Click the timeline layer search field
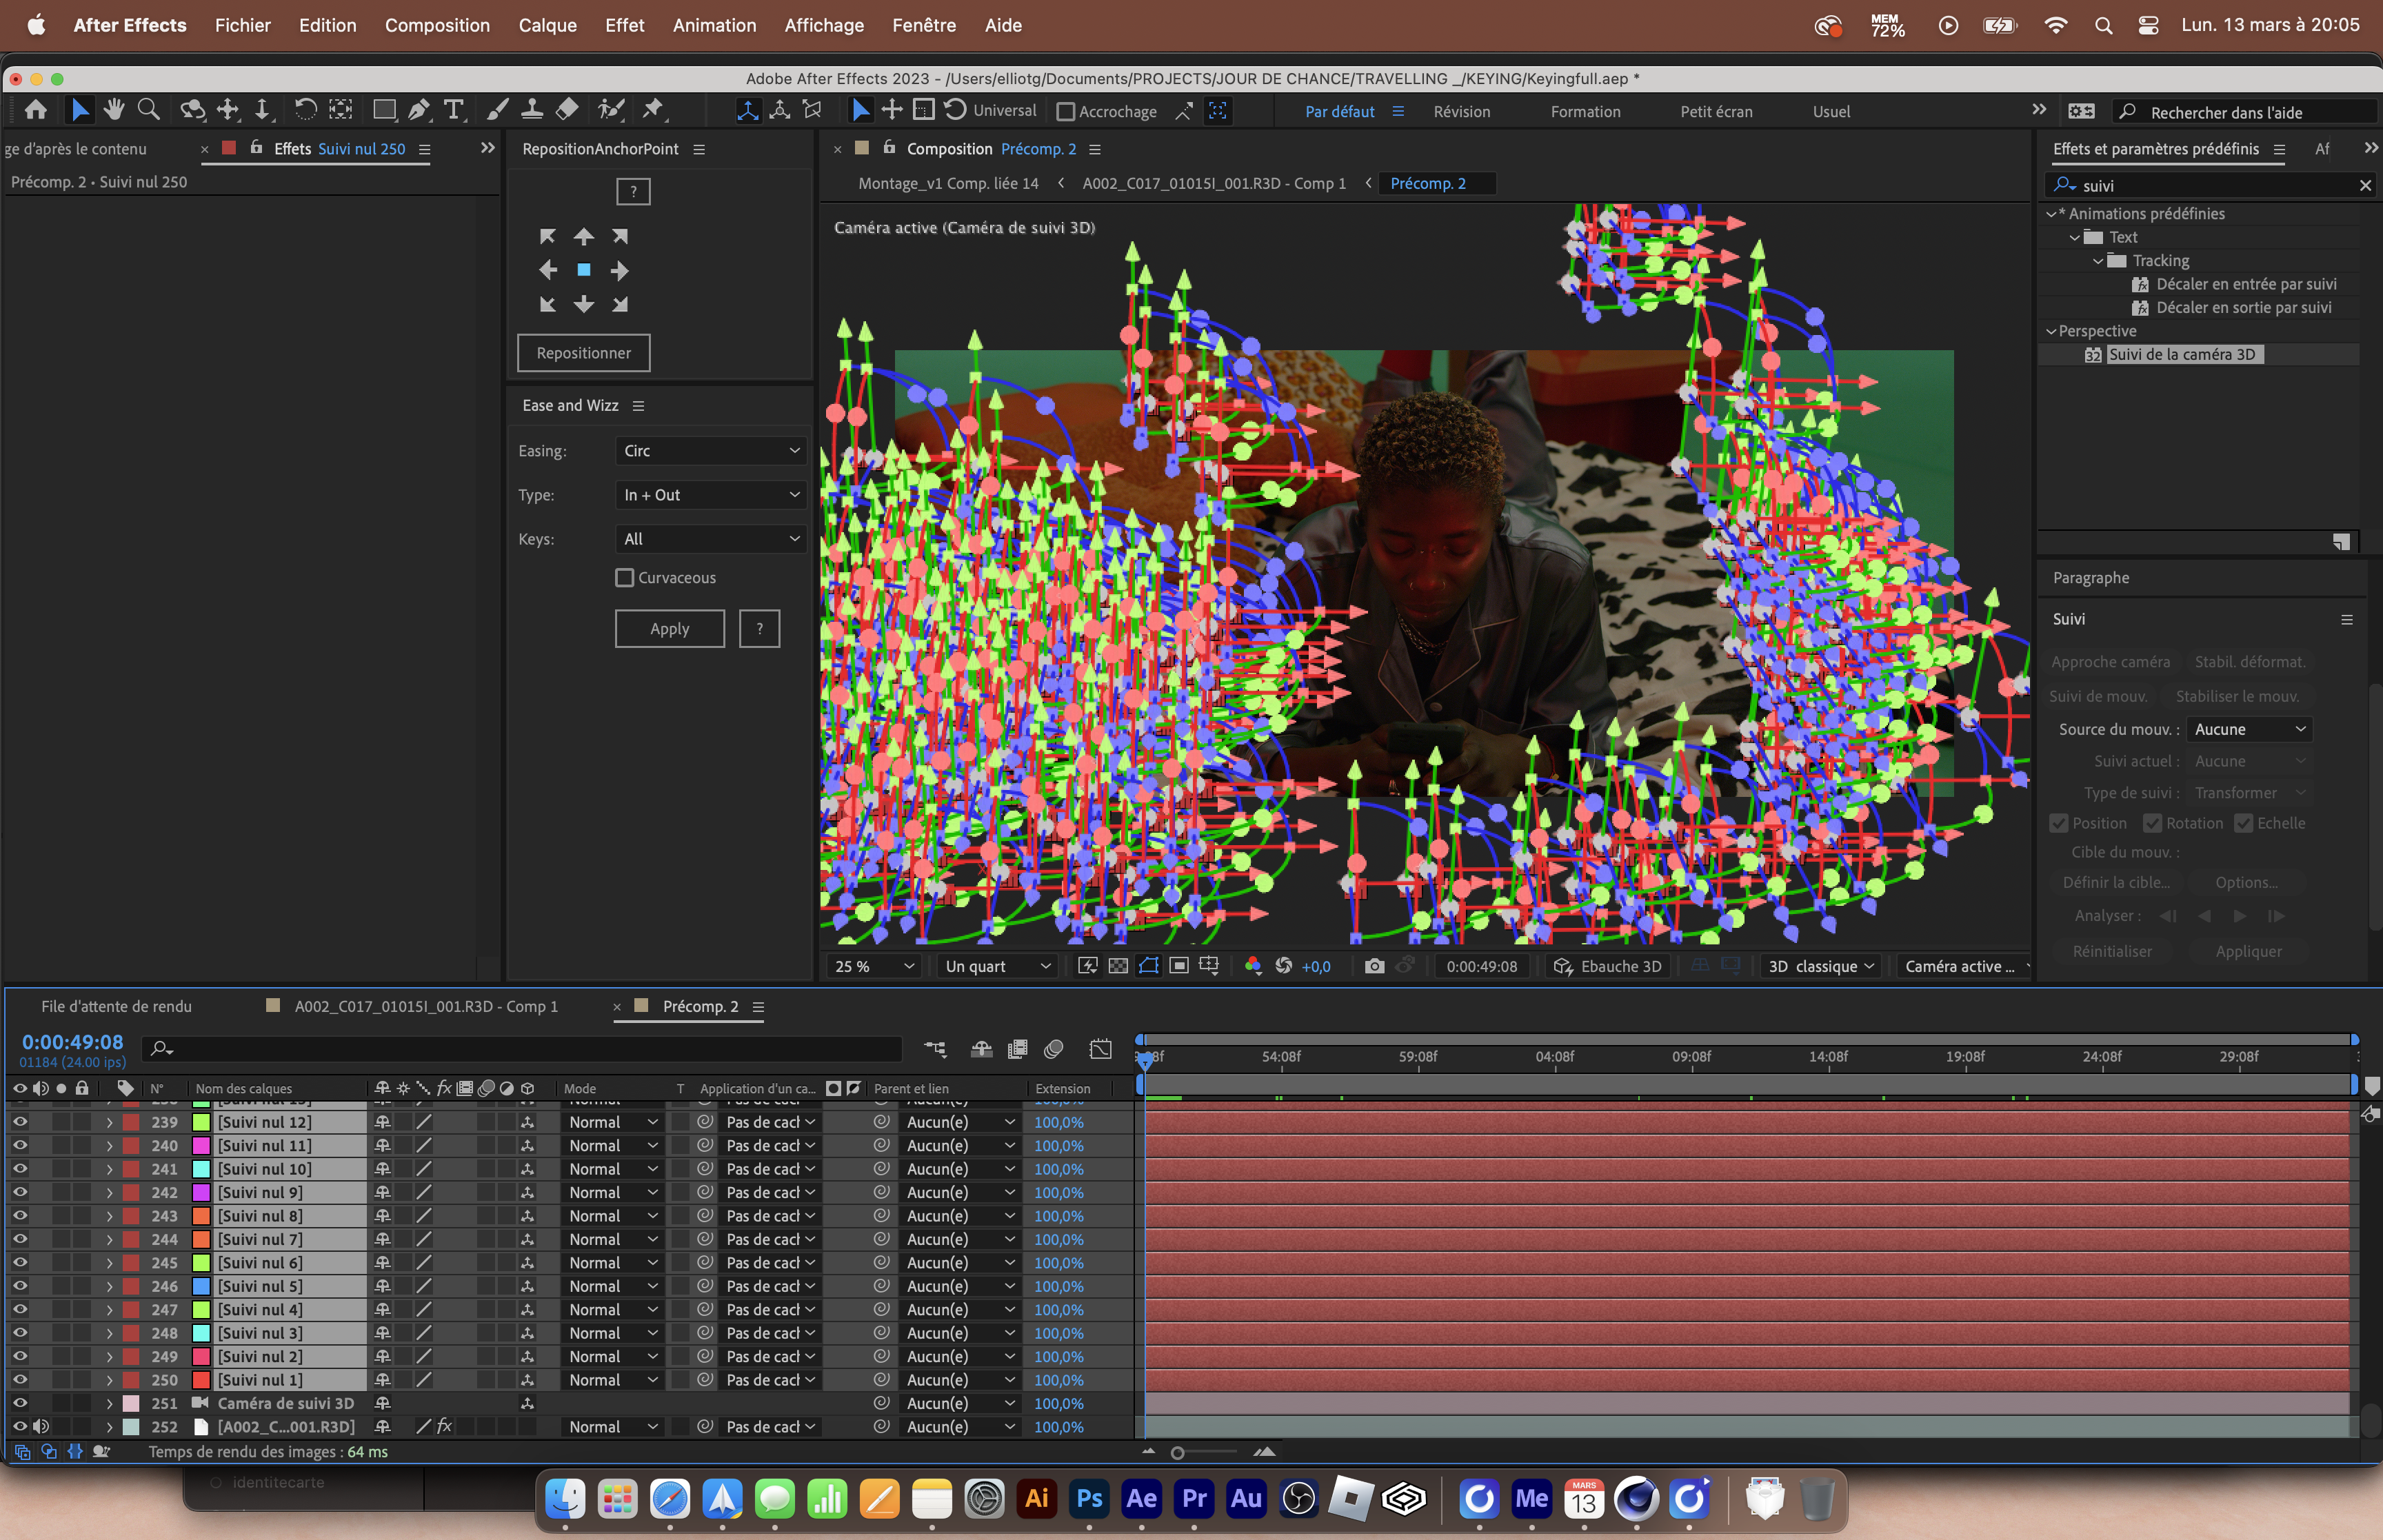The image size is (2383, 1540). 523,1049
